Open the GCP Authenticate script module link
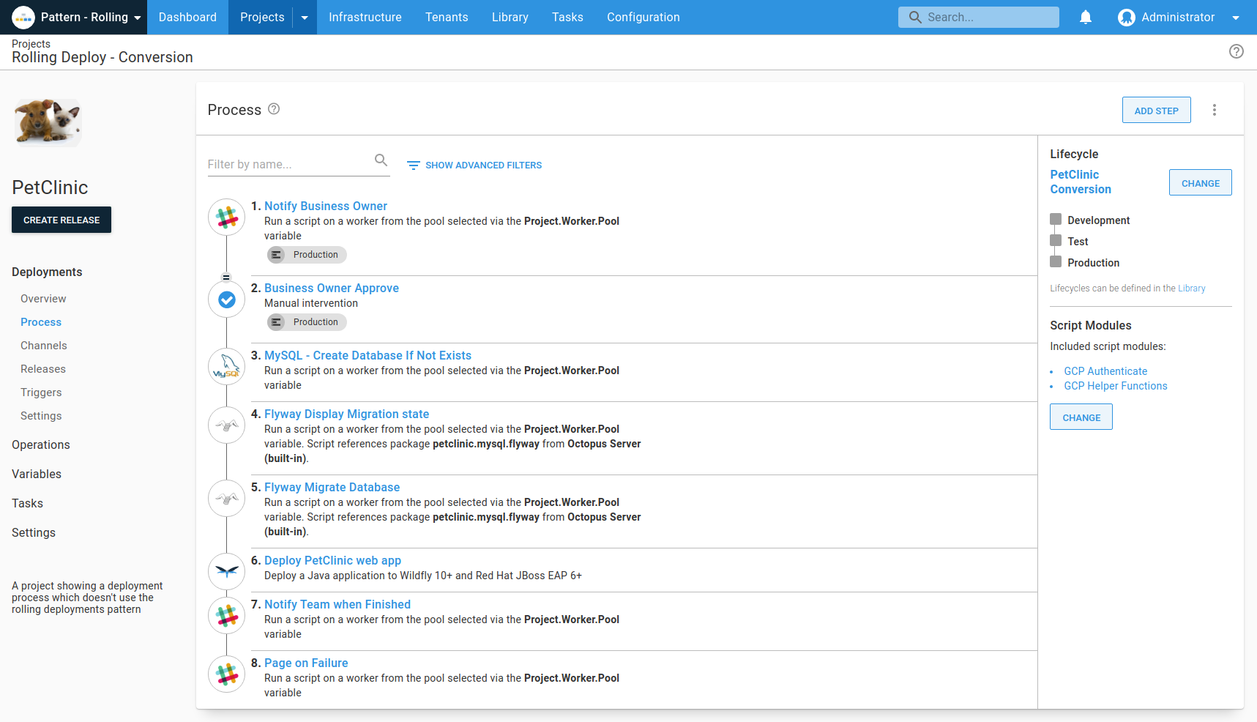Screen dimensions: 1257x722 1105,371
